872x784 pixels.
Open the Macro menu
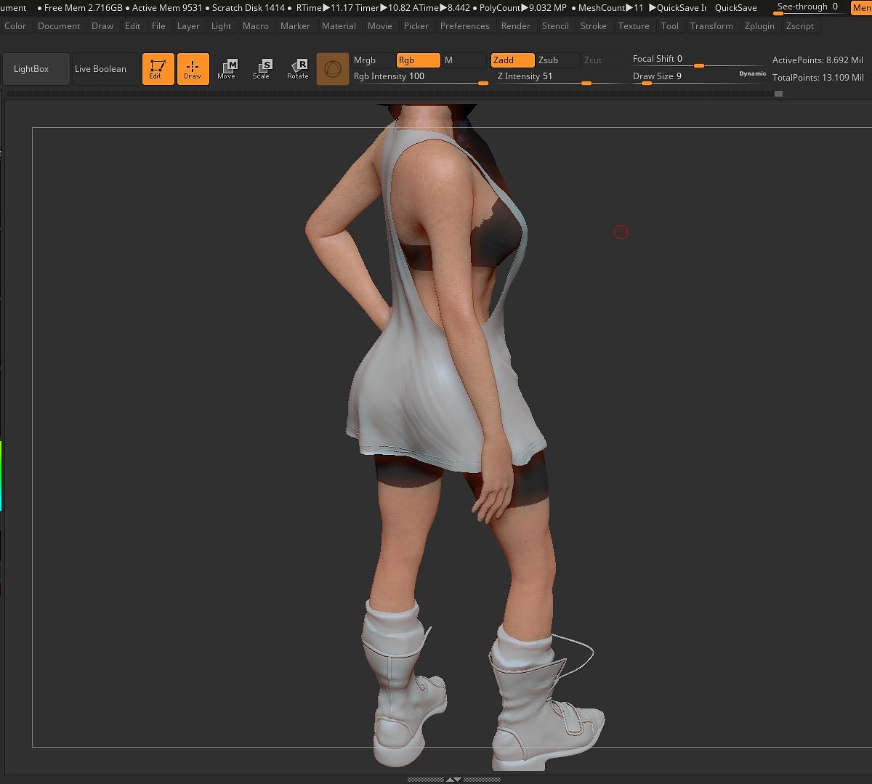256,25
